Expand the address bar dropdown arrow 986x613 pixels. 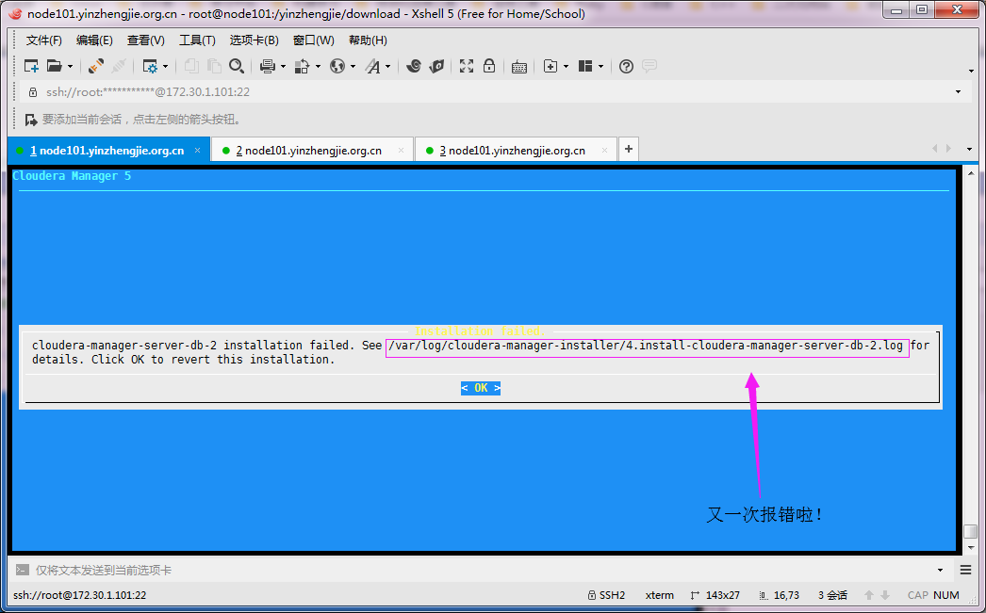pyautogui.click(x=958, y=91)
